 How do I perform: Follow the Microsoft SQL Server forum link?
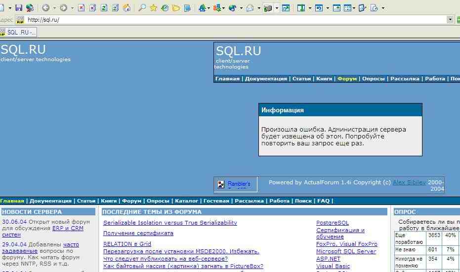point(346,251)
